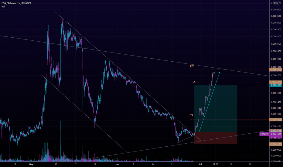Click the 0.0001400 price axis label
283x167 pixels.
pyautogui.click(x=276, y=102)
